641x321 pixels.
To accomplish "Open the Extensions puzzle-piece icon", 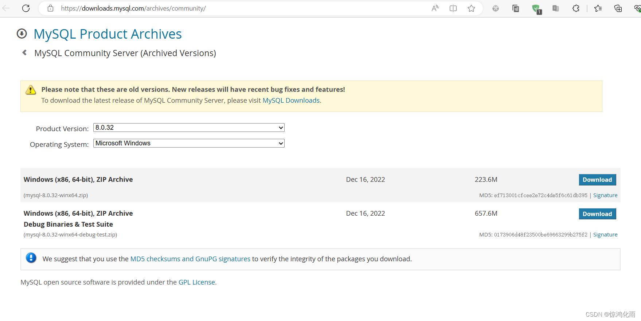I will coord(576,8).
